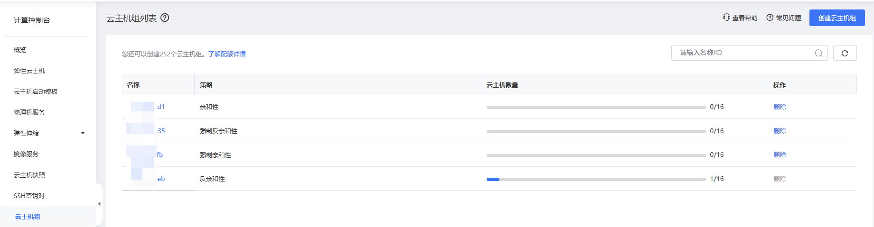This screenshot has height=227, width=874.
Task: Collapse the sidebar with the arrow handle
Action: pyautogui.click(x=99, y=204)
